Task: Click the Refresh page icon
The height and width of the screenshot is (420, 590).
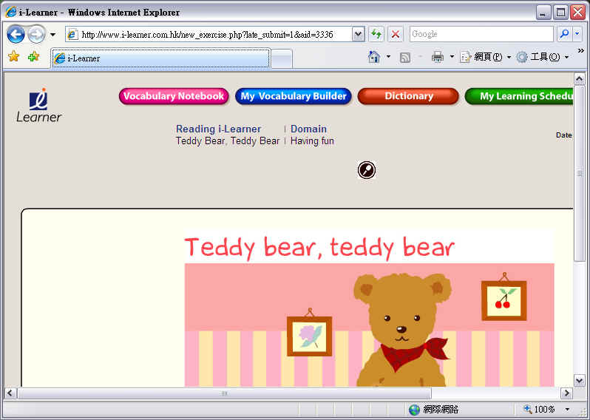Action: coord(376,34)
